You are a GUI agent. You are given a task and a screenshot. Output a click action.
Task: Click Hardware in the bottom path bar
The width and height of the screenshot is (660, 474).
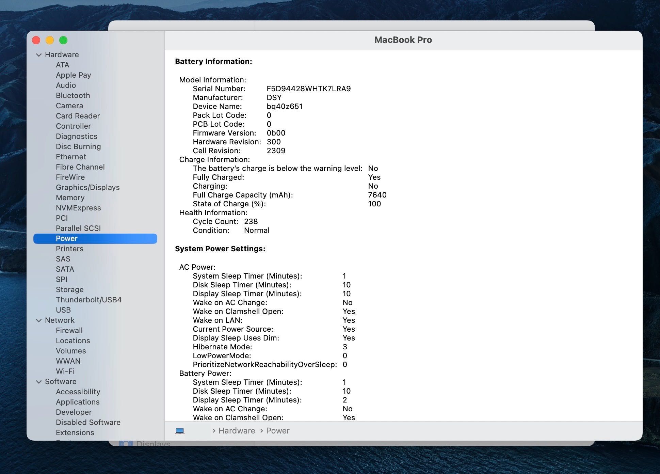(237, 431)
